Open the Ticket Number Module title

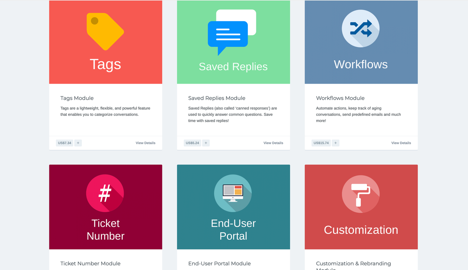pos(90,263)
